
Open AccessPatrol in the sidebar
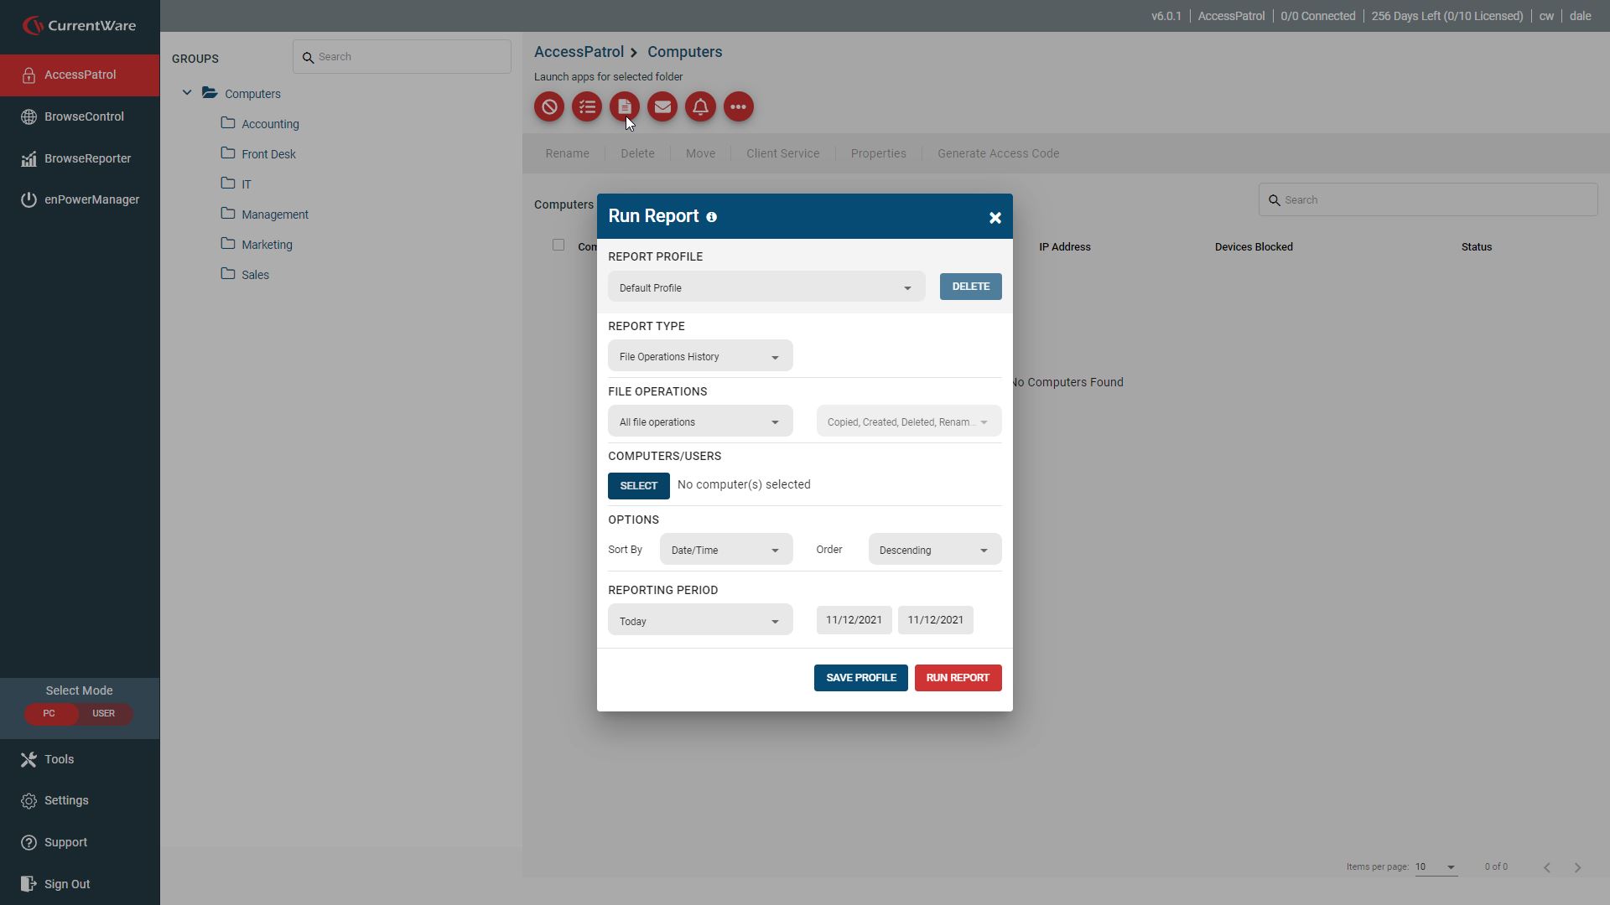[x=80, y=75]
